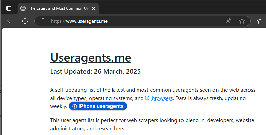Click the lightning icon before 'browsers'
The height and width of the screenshot is (135, 266).
click(147, 98)
